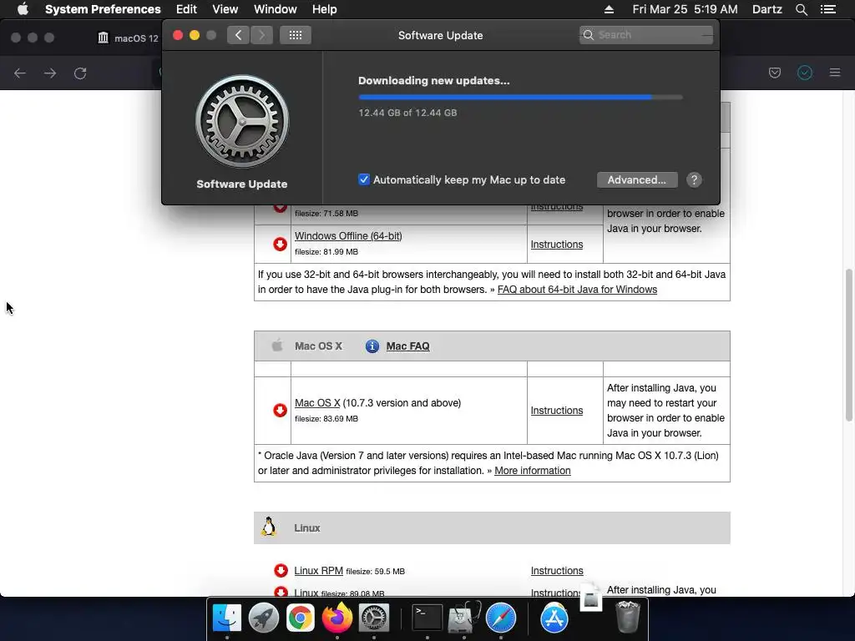The width and height of the screenshot is (855, 641).
Task: Show all preferences grid button
Action: point(296,35)
